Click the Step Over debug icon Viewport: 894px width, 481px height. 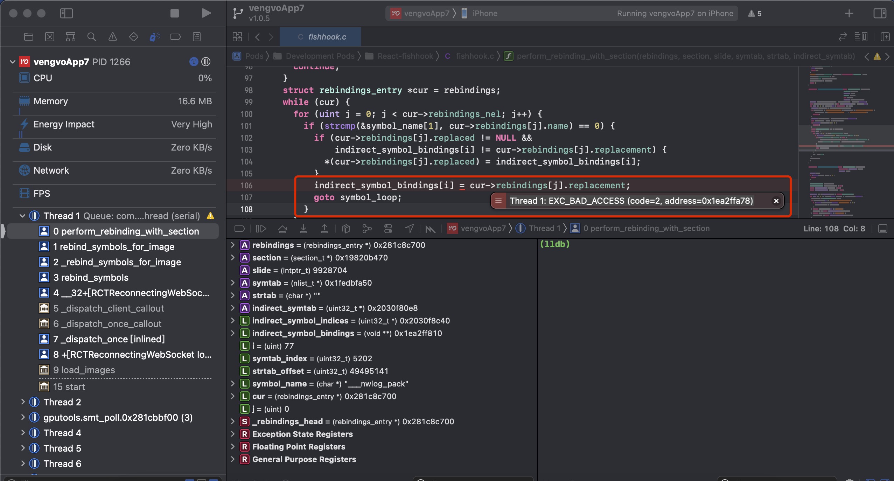(282, 229)
